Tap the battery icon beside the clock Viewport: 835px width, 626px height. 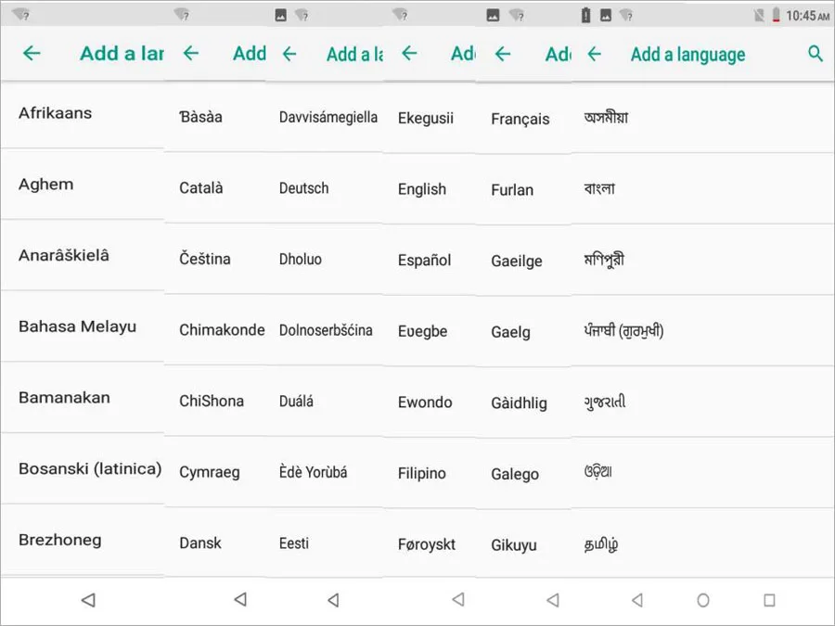[x=777, y=15]
